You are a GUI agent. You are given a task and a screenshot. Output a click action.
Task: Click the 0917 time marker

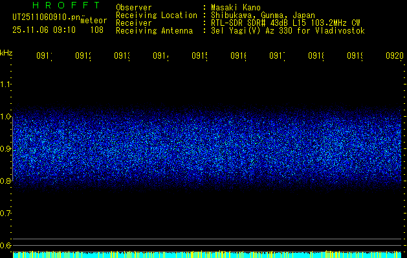click(x=277, y=55)
